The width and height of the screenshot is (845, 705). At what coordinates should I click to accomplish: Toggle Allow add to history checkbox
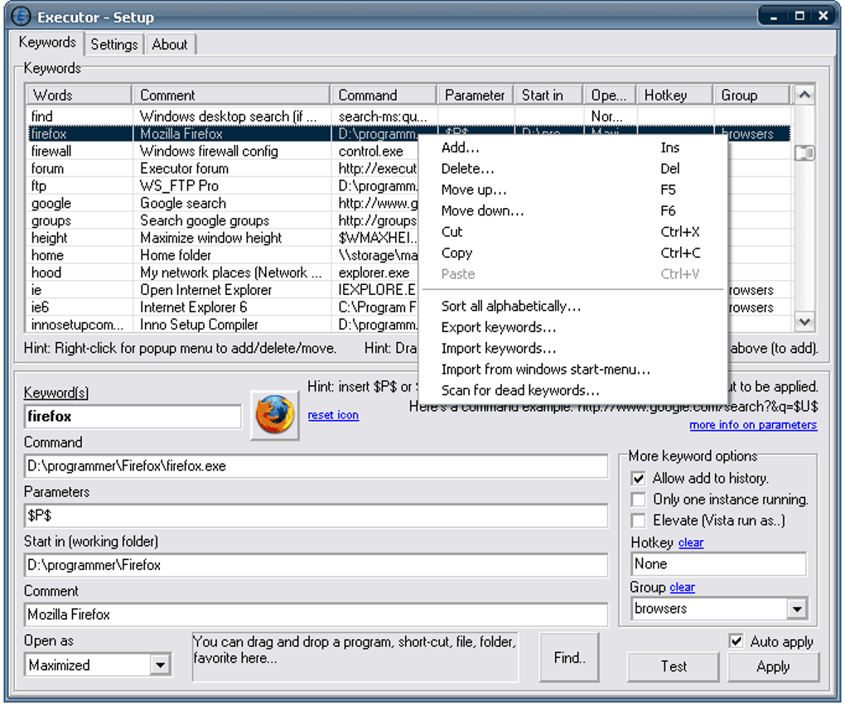click(638, 478)
